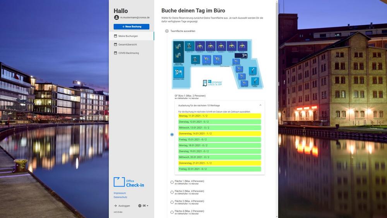Click the Office Check-in logo

[x=129, y=182]
